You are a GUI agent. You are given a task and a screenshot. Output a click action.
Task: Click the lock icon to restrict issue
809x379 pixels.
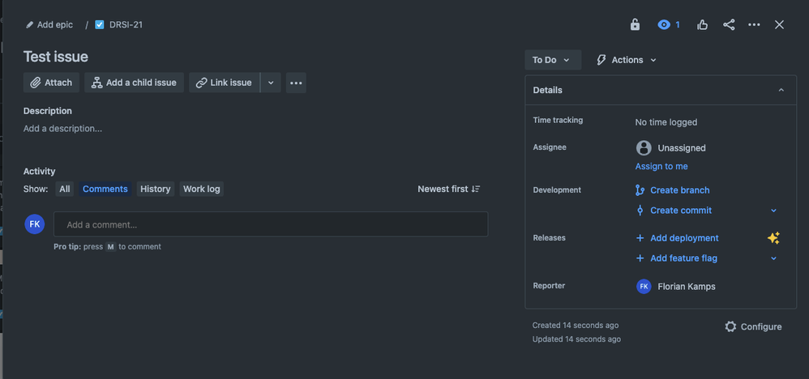[636, 25]
